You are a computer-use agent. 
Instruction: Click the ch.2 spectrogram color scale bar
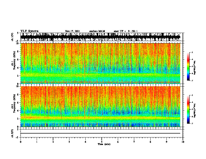[188, 109]
